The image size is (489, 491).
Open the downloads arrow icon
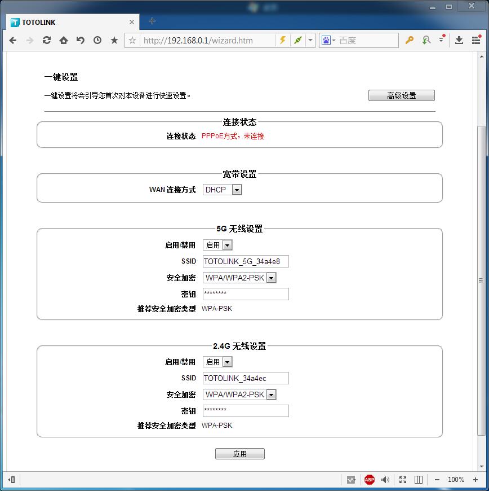(459, 40)
